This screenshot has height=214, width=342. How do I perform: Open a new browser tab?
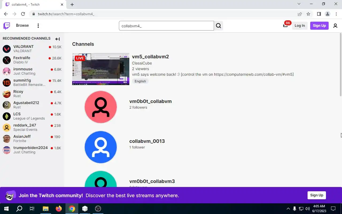[72, 5]
